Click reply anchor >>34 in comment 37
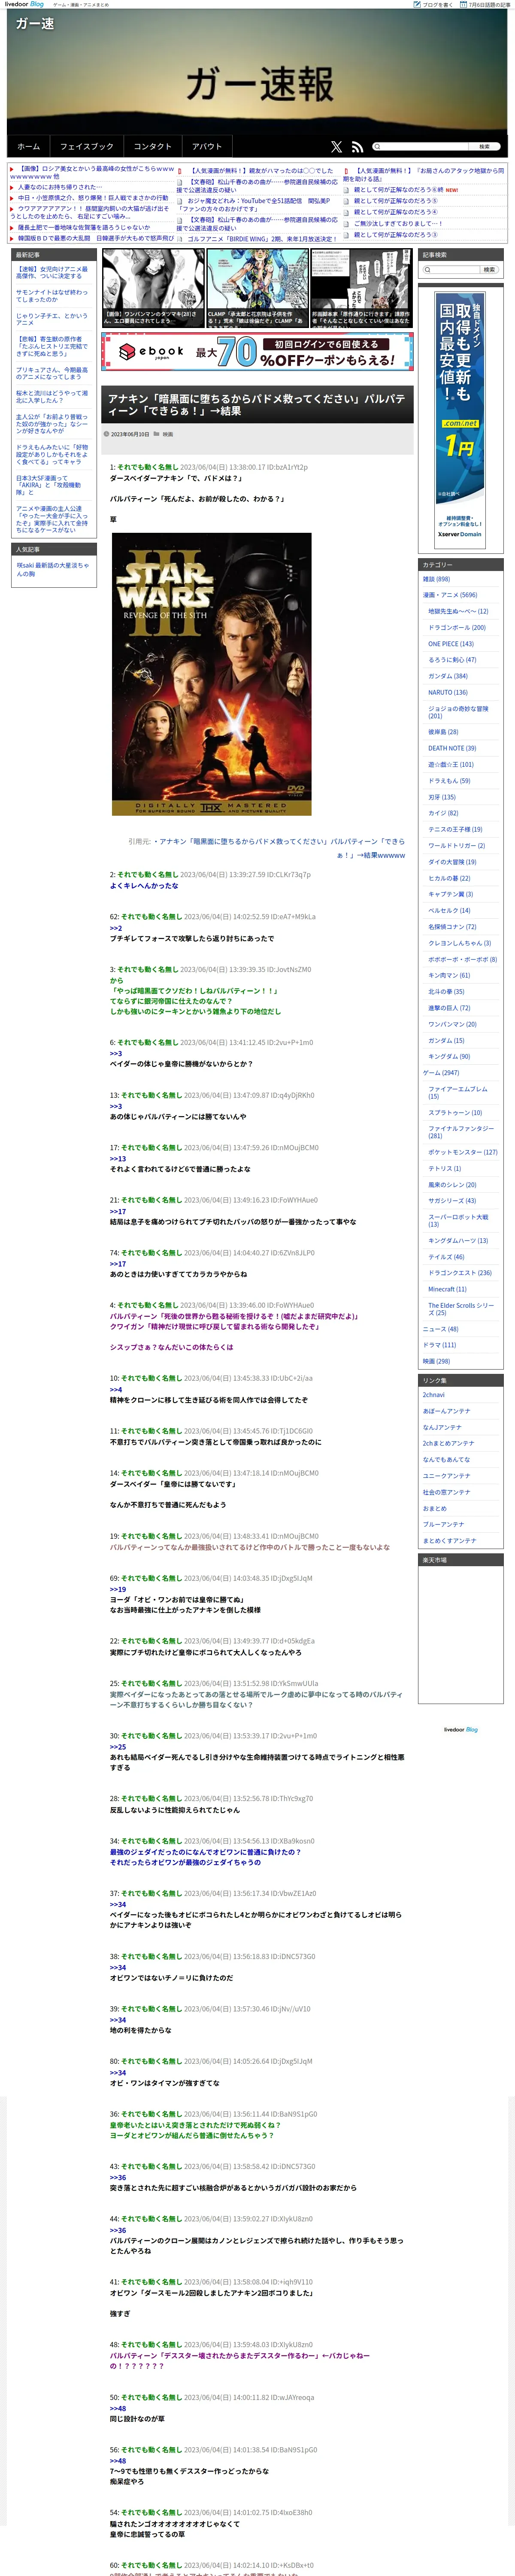515x2576 pixels. pyautogui.click(x=118, y=1905)
